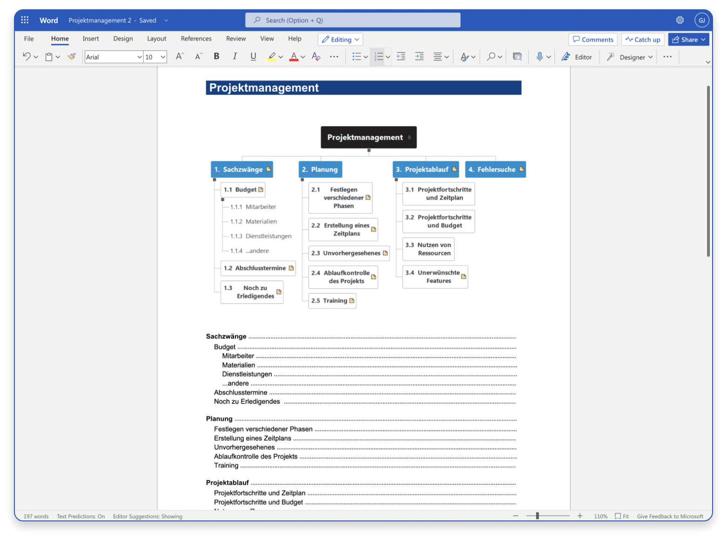
Task: Shrink font size with smaller A icon
Action: (198, 56)
